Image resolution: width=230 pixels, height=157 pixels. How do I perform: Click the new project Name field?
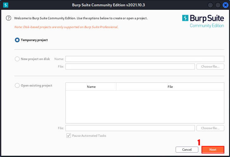[145, 59]
